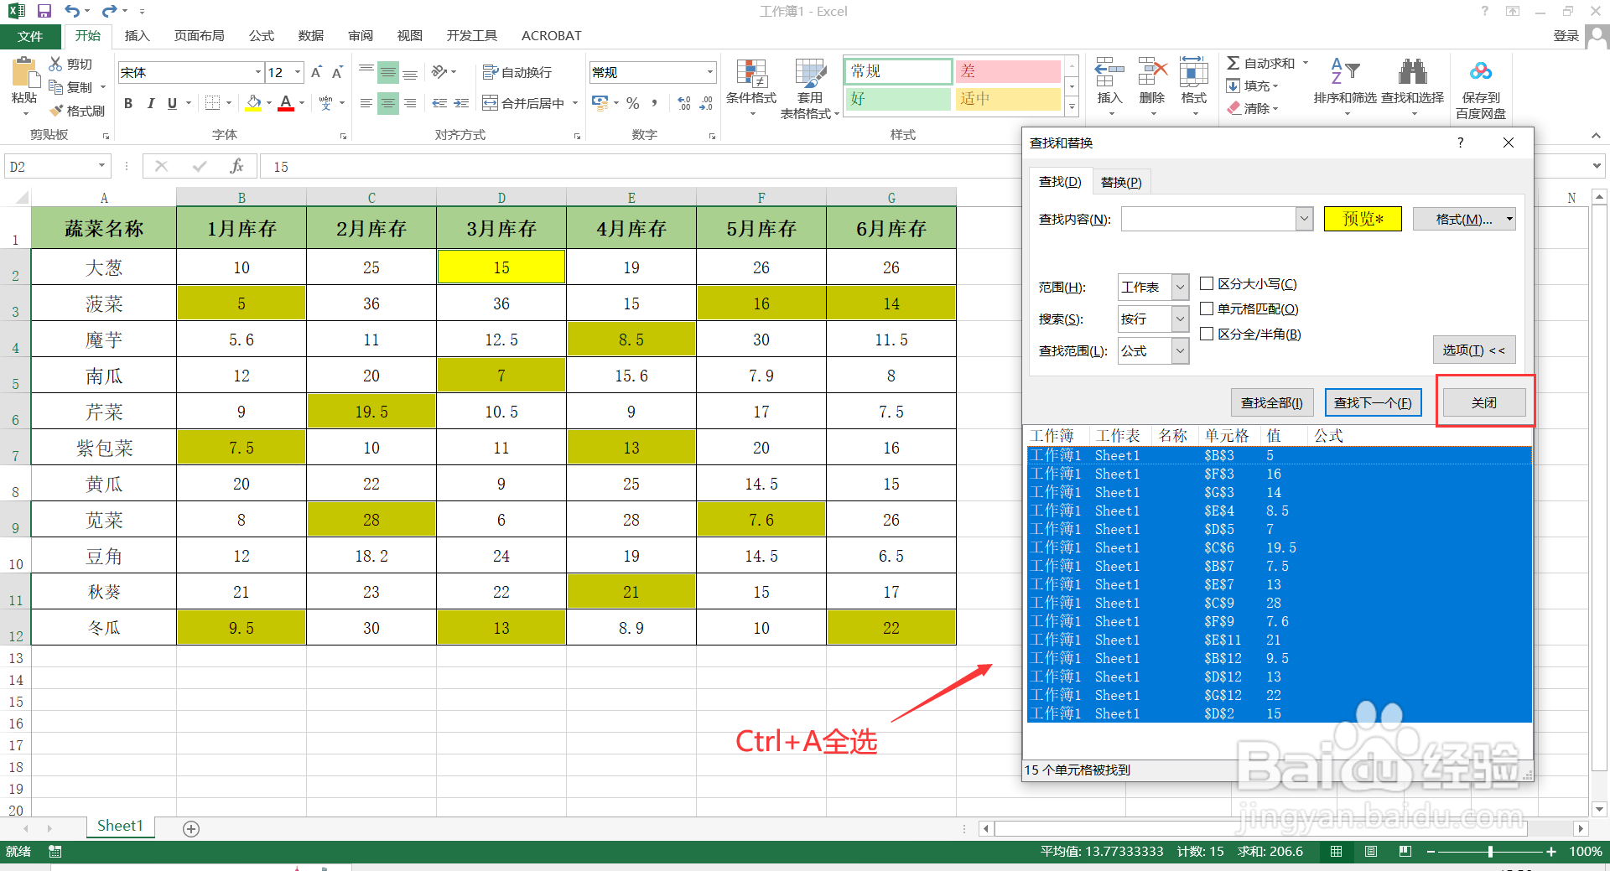1610x871 pixels.
Task: Expand the font size dropdown
Action: [x=296, y=72]
